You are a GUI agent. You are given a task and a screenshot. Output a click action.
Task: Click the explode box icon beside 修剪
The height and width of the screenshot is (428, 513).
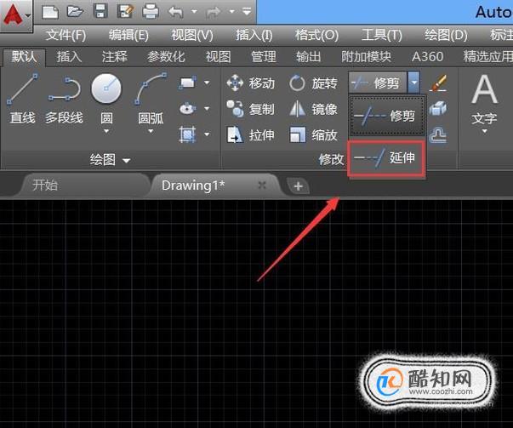click(438, 108)
